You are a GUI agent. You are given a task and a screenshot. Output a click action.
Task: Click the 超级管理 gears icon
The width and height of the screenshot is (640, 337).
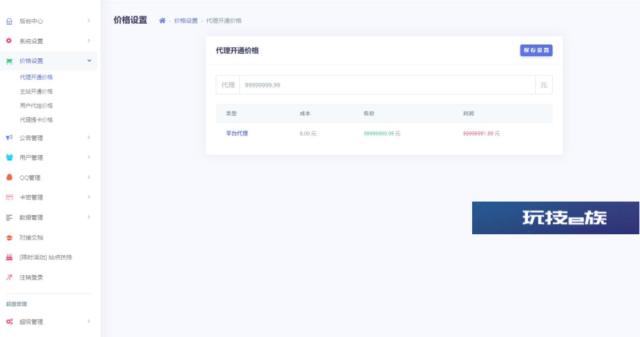point(9,321)
